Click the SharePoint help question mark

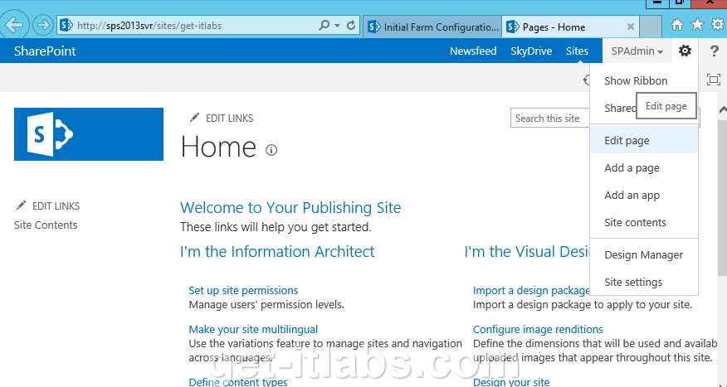[x=714, y=51]
